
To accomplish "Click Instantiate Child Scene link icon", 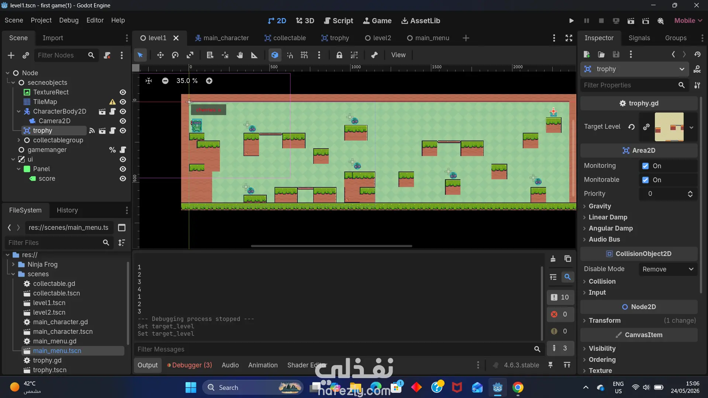I will (26, 55).
